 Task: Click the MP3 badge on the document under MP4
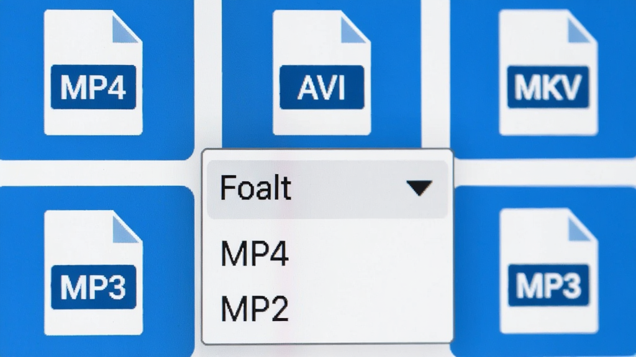point(93,287)
